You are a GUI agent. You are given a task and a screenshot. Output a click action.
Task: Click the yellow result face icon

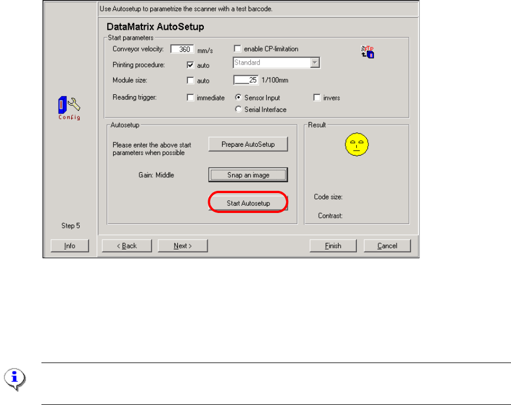(x=356, y=144)
